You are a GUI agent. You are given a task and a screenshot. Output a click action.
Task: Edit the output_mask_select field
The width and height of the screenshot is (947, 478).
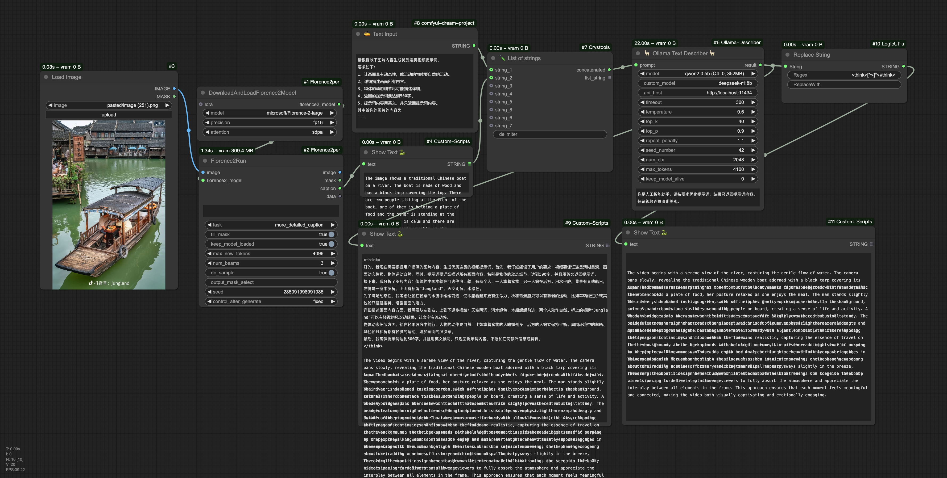[271, 282]
